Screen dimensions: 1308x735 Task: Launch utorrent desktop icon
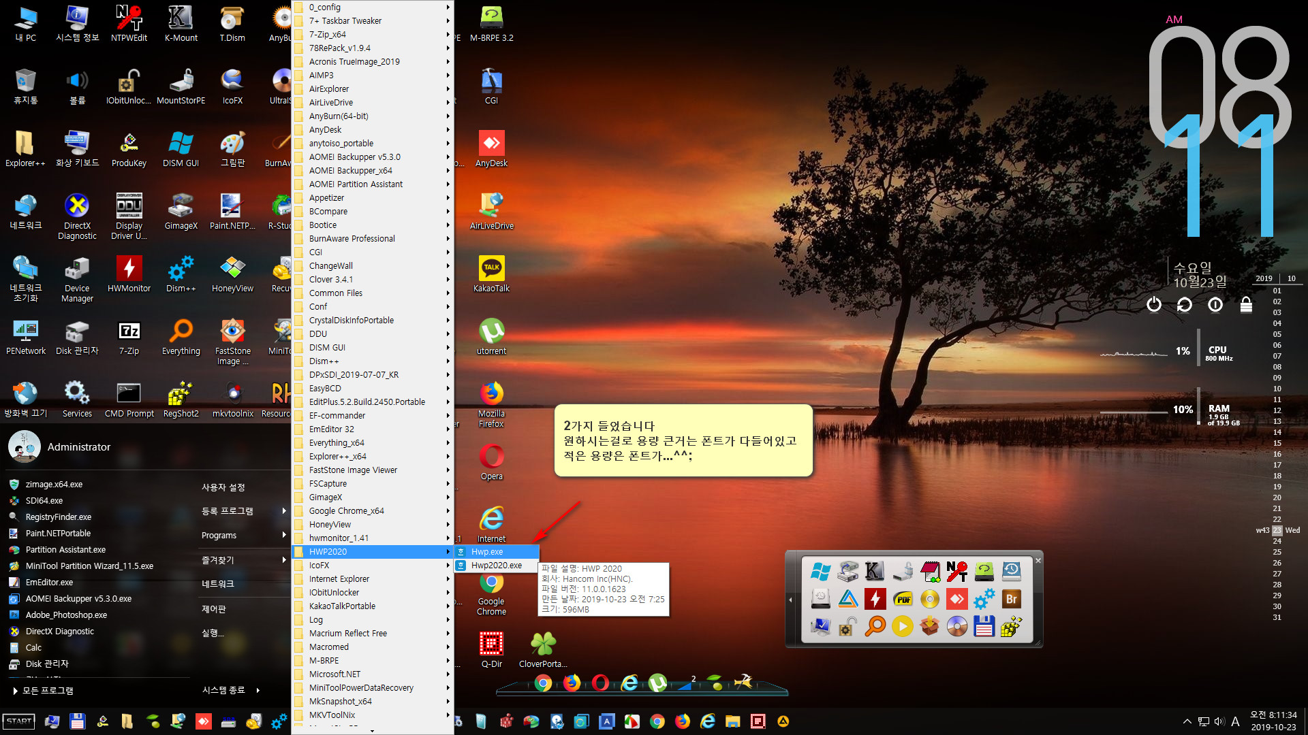[x=491, y=337]
